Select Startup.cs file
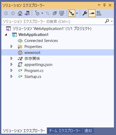 (33, 77)
